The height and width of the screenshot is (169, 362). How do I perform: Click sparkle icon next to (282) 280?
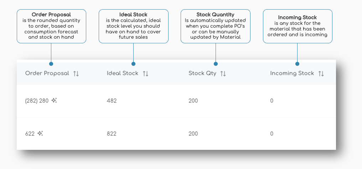[x=54, y=100]
